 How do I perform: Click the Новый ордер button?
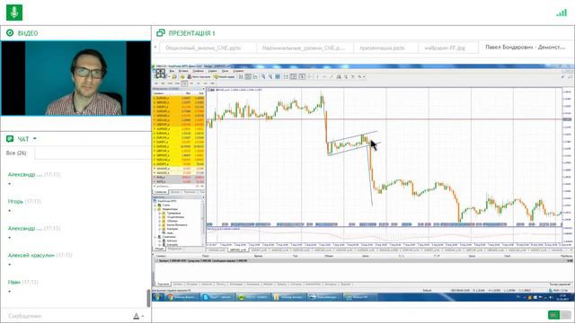pyautogui.click(x=225, y=77)
